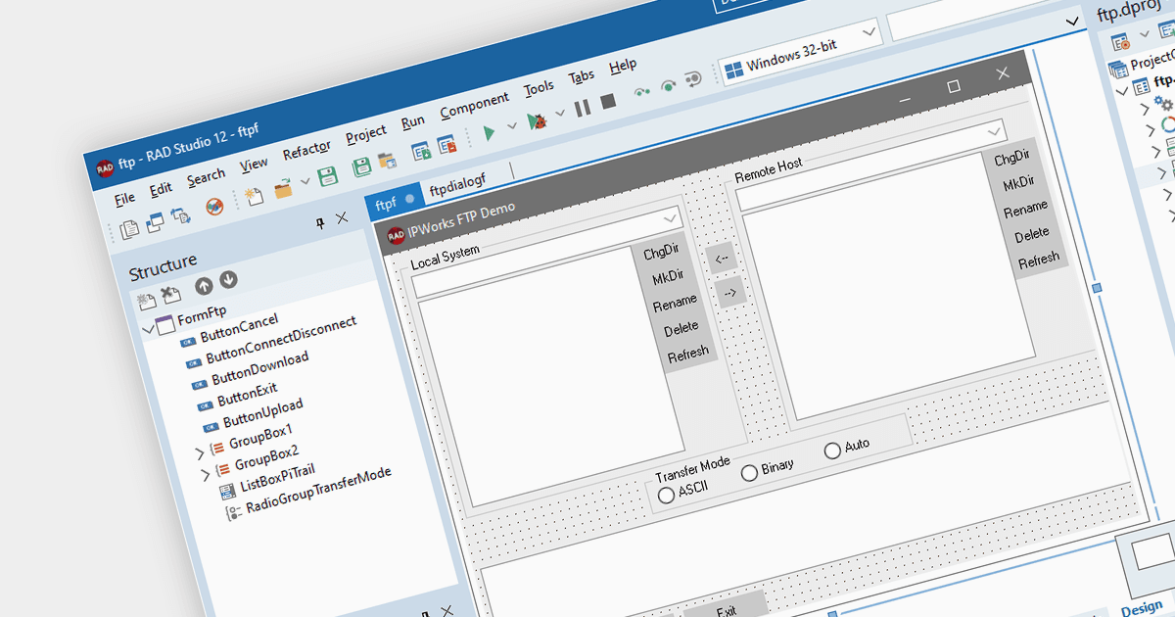Click the Run with debugger bug icon

[536, 121]
